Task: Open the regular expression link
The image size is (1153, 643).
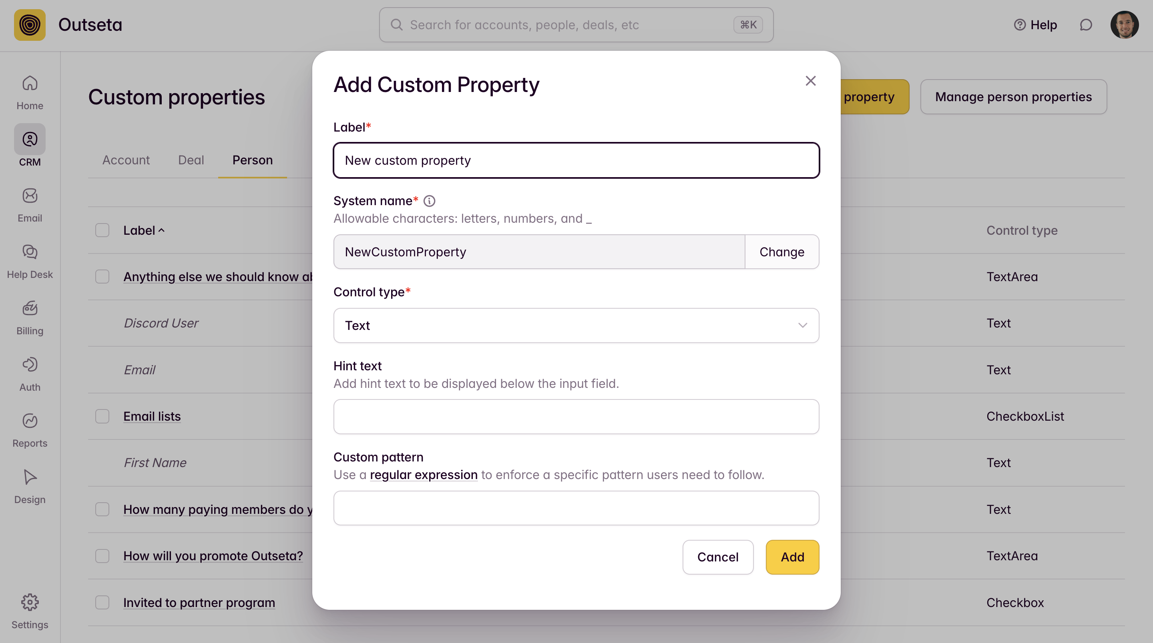Action: click(x=424, y=475)
